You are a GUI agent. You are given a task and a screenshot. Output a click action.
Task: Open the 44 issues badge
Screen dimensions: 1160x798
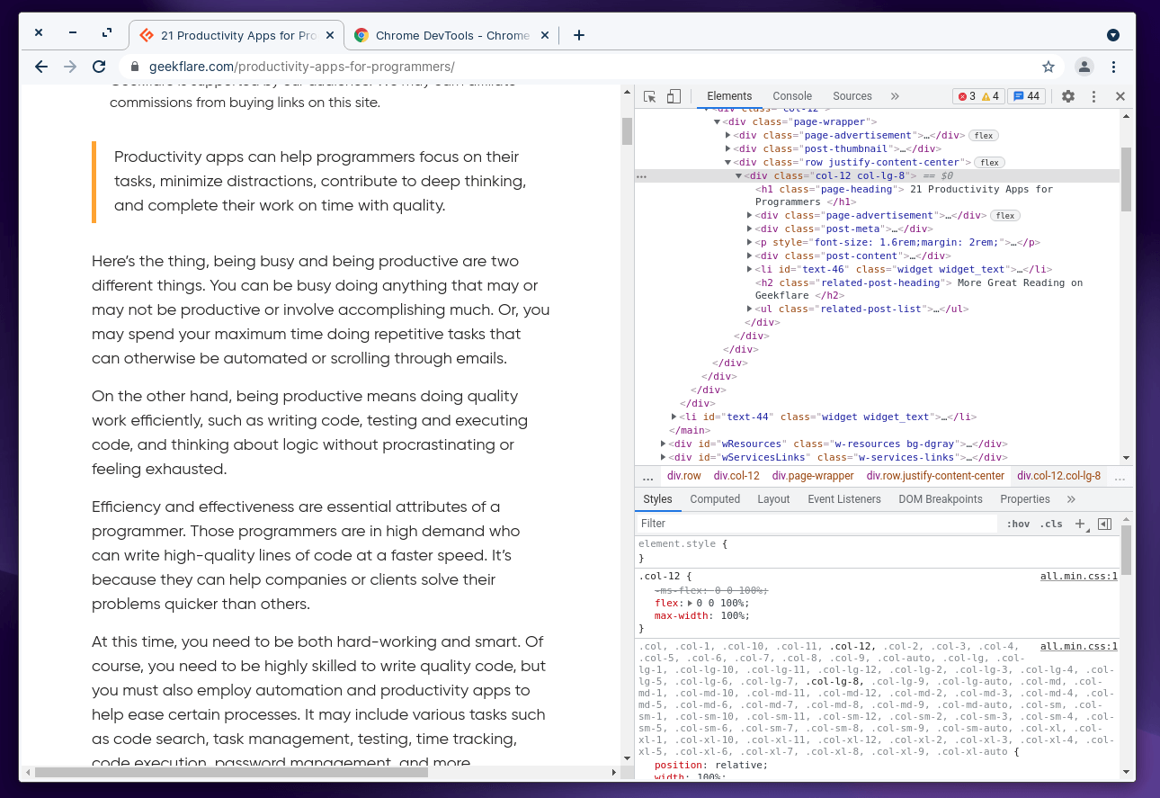pos(1026,96)
